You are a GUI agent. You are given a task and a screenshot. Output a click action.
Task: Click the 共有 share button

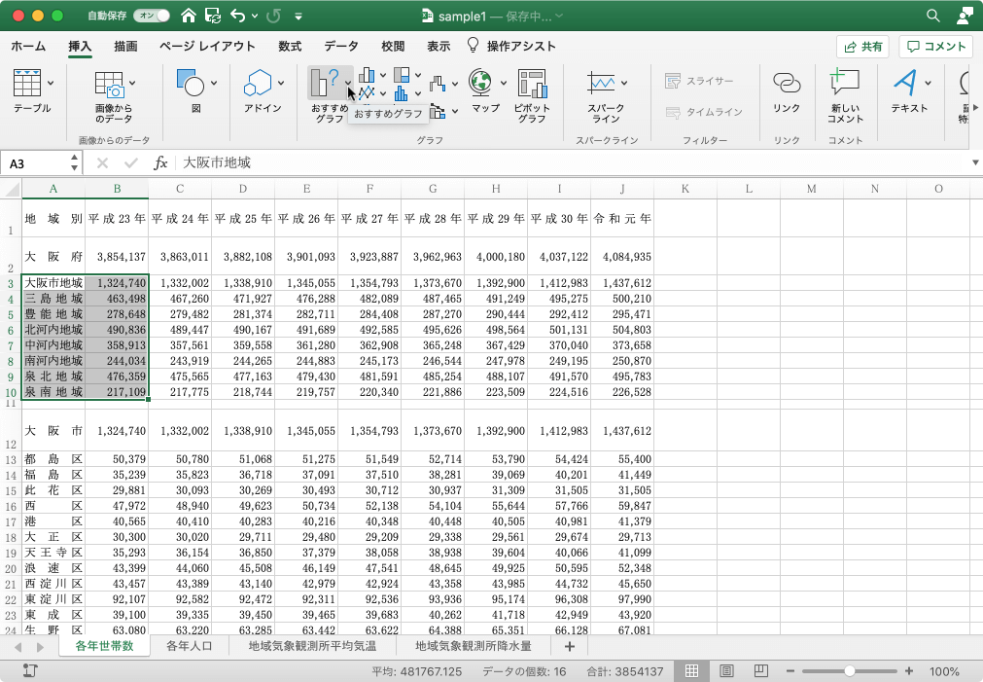[x=862, y=47]
